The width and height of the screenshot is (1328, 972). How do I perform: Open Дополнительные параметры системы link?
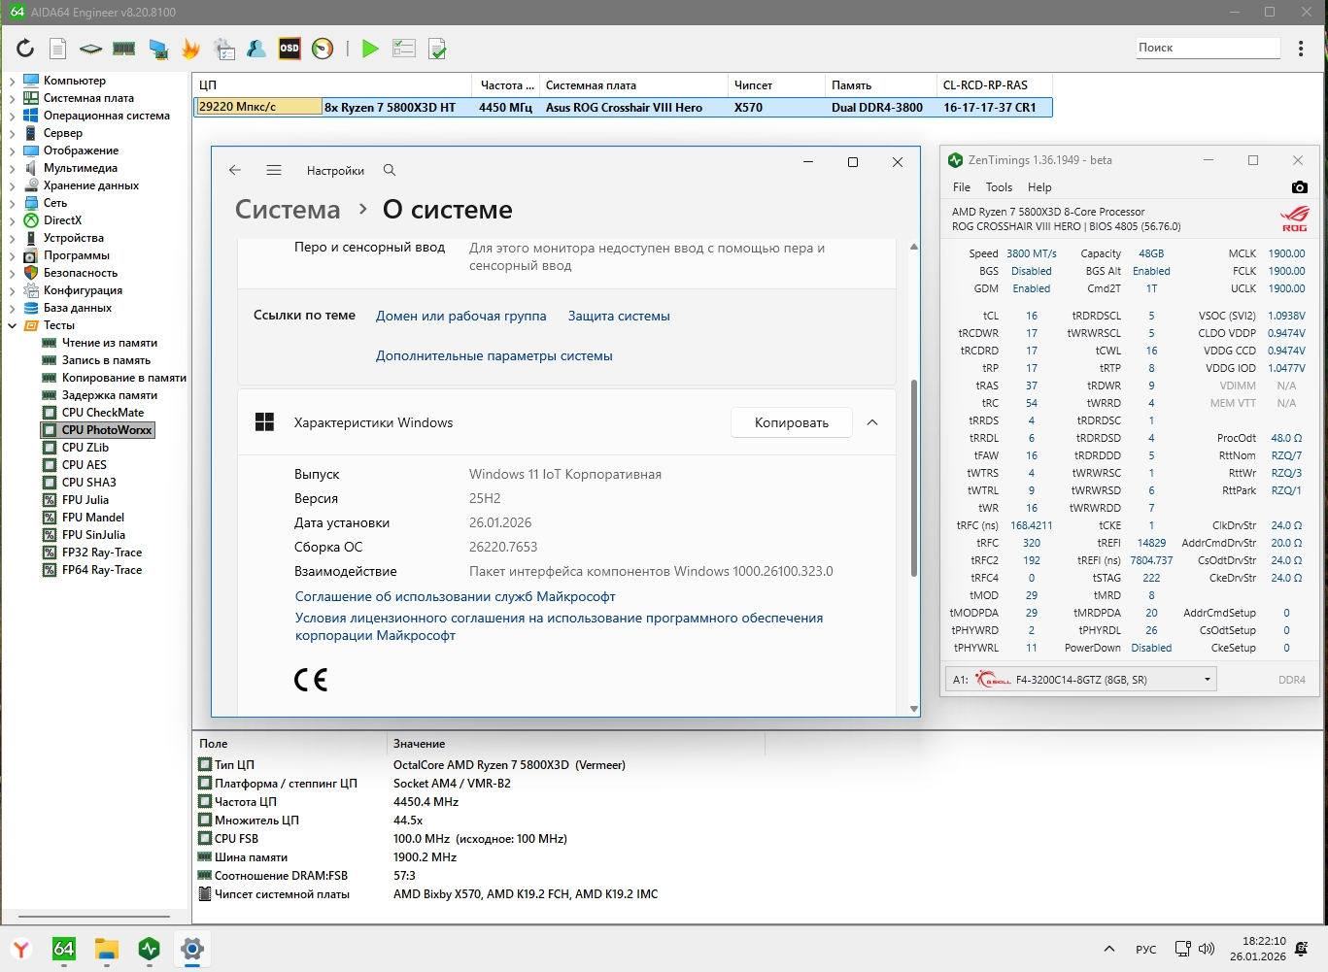point(494,355)
